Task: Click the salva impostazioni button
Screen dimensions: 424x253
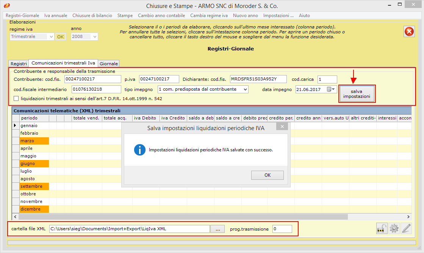Action: point(357,94)
